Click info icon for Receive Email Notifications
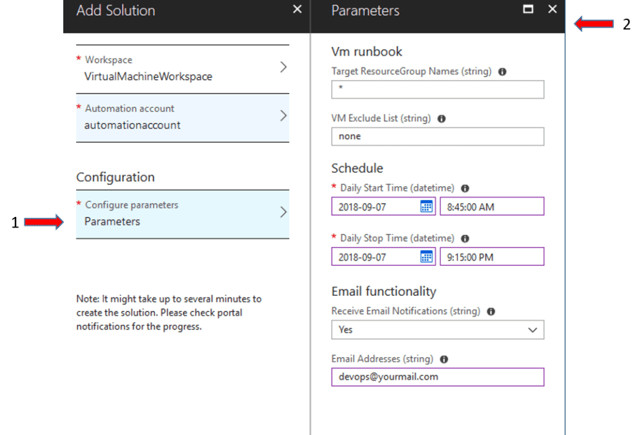The image size is (642, 435). 491,311
